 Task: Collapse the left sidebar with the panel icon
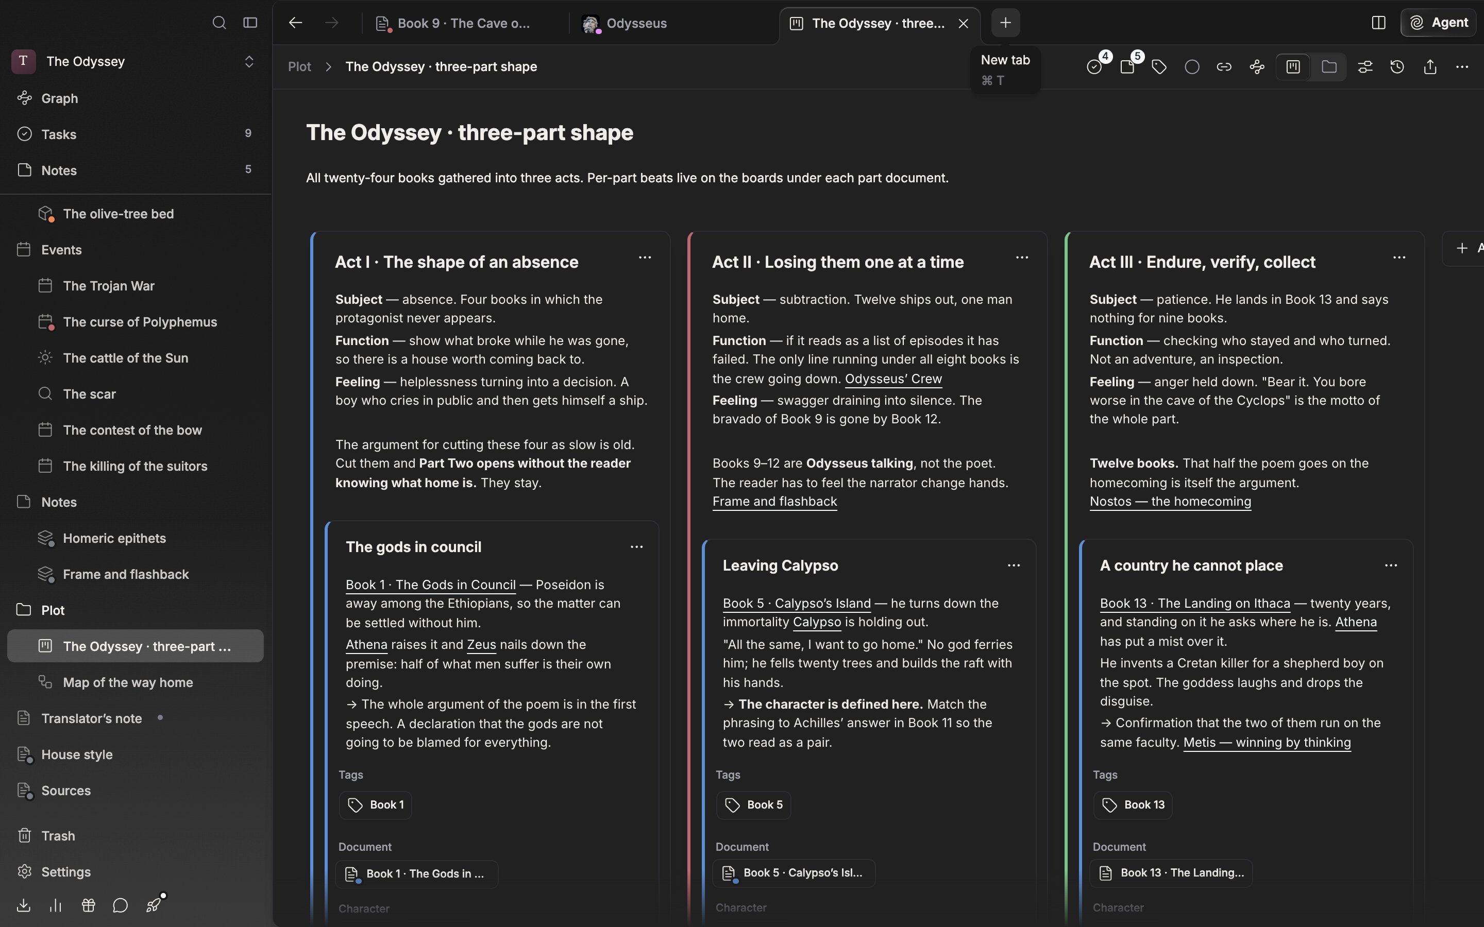pos(249,23)
